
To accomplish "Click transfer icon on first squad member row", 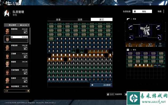I will 26,32.
